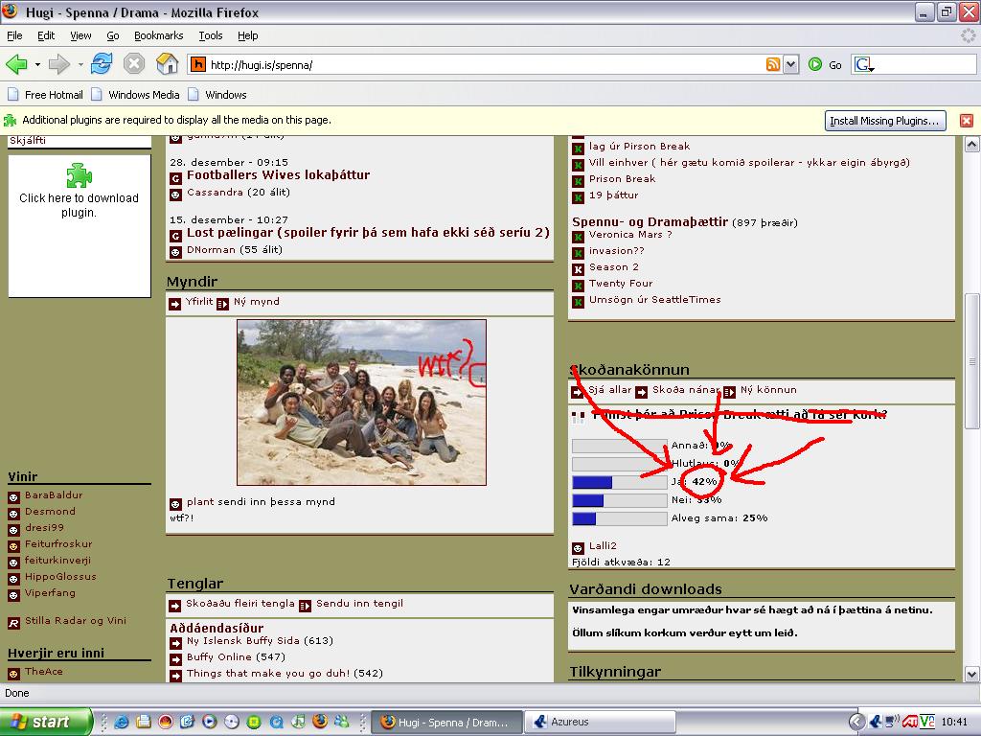This screenshot has width=981, height=736.
Task: Click the RSS feed icon in address bar
Action: [x=773, y=64]
